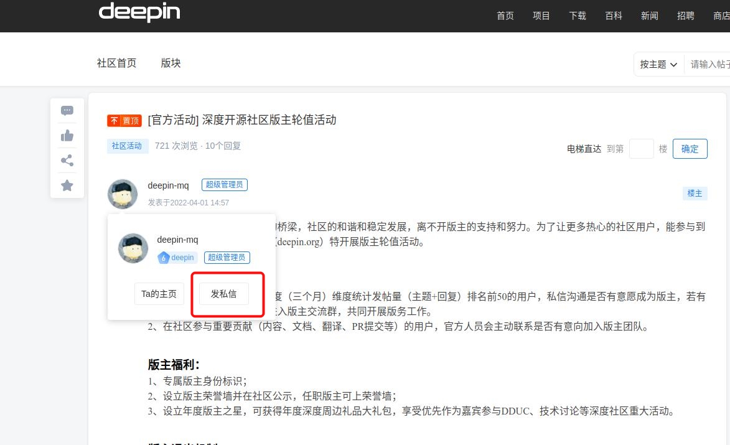Click the star favorite icon

click(x=67, y=185)
